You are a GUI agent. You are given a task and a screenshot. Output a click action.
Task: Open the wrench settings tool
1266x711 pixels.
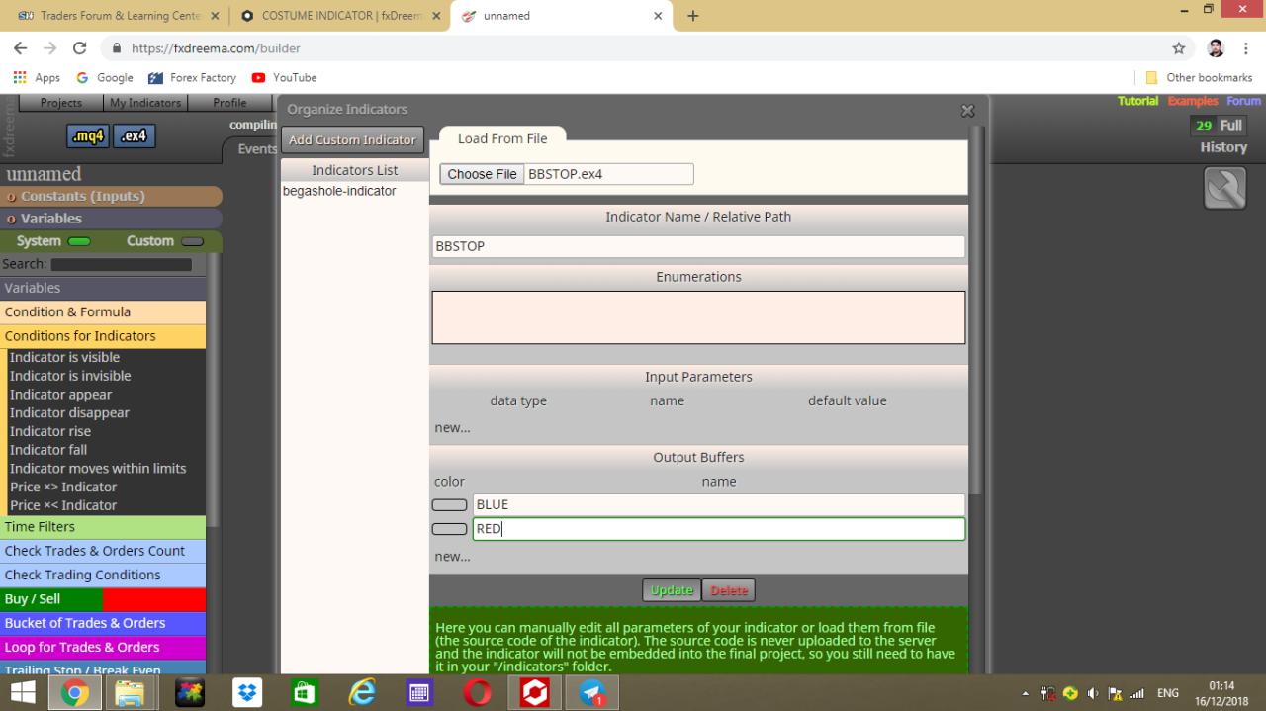click(1224, 188)
